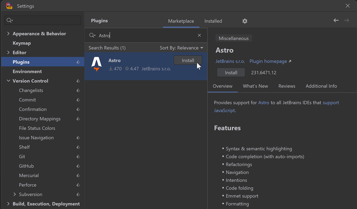Click the project-level marker icon beside Git
The image size is (357, 209).
pos(78,157)
